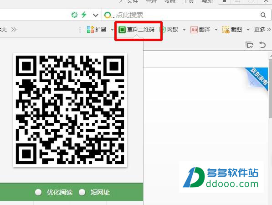Open the 翻译 translate tool
272x205 pixels.
(200, 30)
